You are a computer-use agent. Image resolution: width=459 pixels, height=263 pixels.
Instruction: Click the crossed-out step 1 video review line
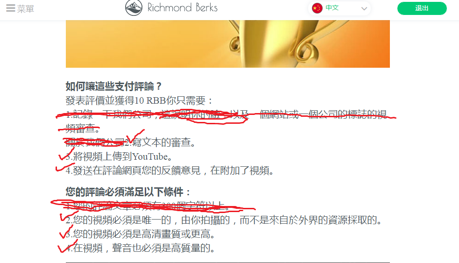pyautogui.click(x=226, y=121)
